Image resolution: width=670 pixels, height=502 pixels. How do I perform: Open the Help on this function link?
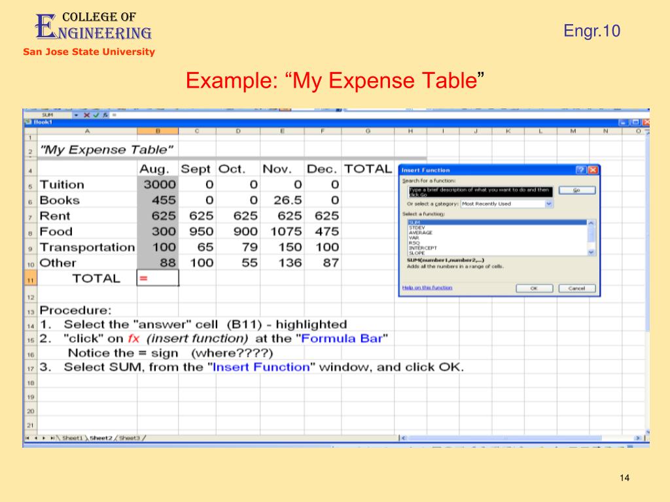pyautogui.click(x=427, y=288)
